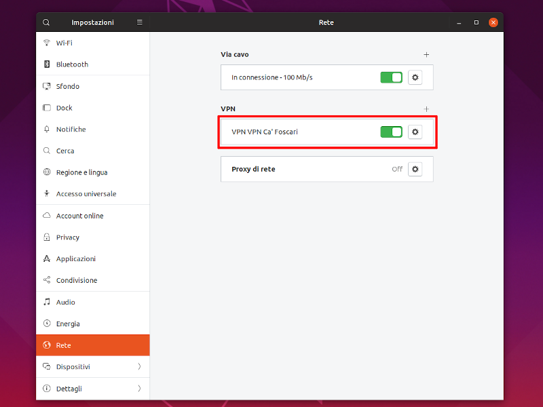Click the Proxy Off status text
543x407 pixels.
click(397, 169)
